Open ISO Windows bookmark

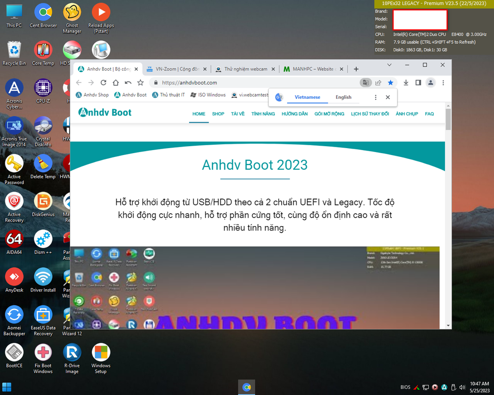pyautogui.click(x=208, y=95)
